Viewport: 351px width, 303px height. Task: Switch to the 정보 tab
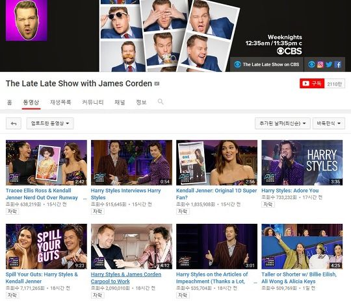[x=141, y=103]
